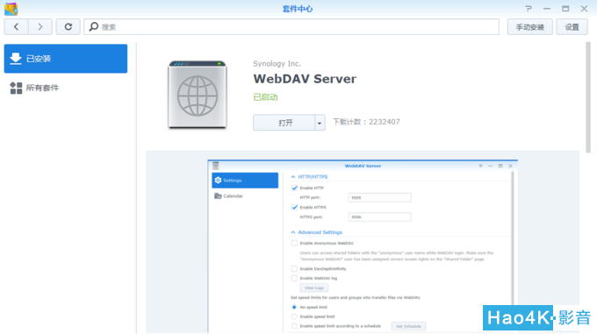Click the Synology Inc. developer text

pos(277,64)
